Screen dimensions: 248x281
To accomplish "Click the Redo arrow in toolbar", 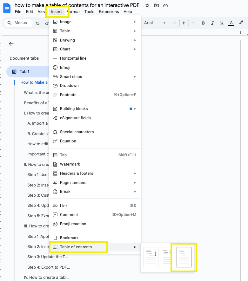I will pyautogui.click(x=47, y=23).
